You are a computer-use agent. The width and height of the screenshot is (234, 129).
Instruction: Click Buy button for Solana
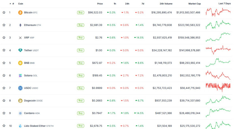[x=80, y=75]
